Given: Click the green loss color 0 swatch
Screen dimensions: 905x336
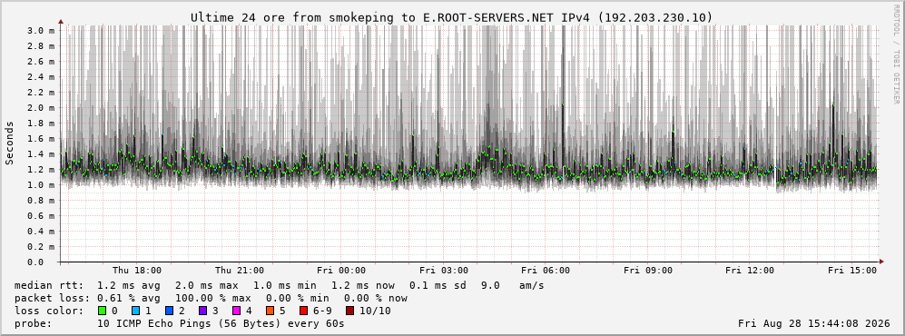Looking at the screenshot, I should click(103, 311).
